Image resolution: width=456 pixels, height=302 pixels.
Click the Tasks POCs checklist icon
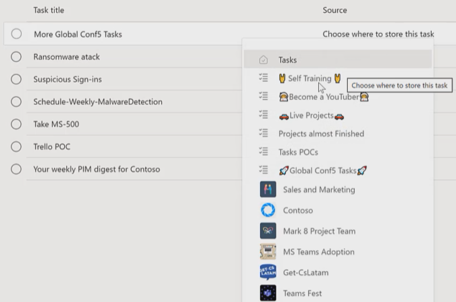coord(263,151)
